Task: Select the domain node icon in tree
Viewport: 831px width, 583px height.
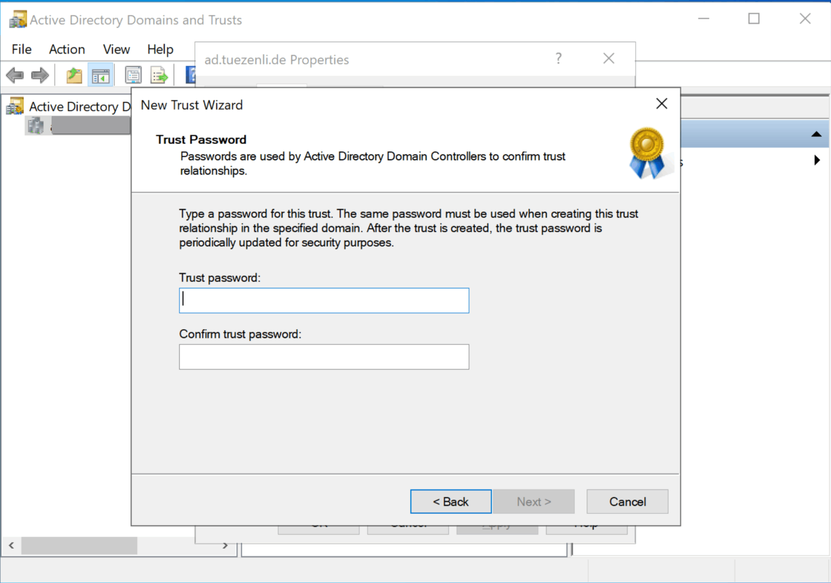Action: (35, 126)
